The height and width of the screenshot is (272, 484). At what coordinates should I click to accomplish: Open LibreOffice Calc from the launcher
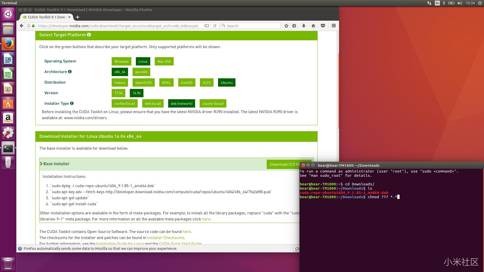pos(8,74)
